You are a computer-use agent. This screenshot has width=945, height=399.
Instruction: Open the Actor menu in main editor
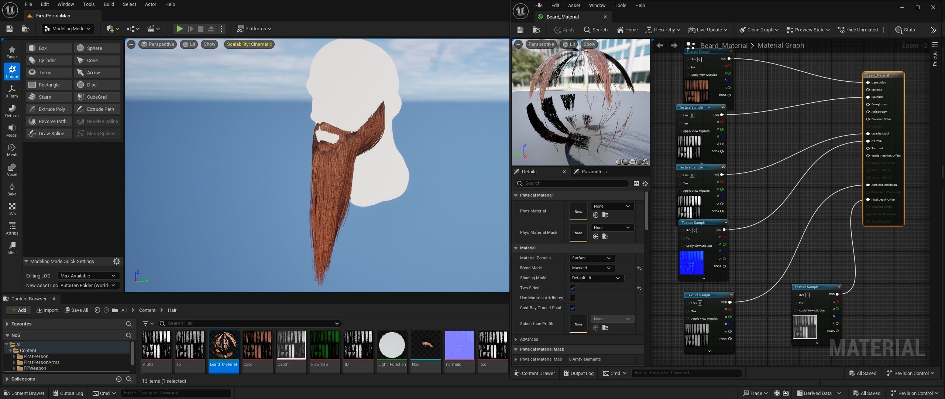coord(151,4)
